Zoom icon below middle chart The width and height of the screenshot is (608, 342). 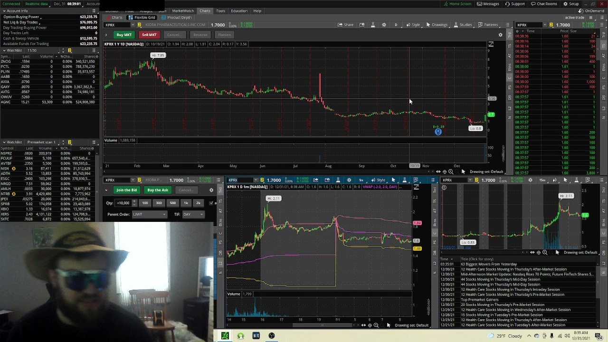[x=376, y=325]
